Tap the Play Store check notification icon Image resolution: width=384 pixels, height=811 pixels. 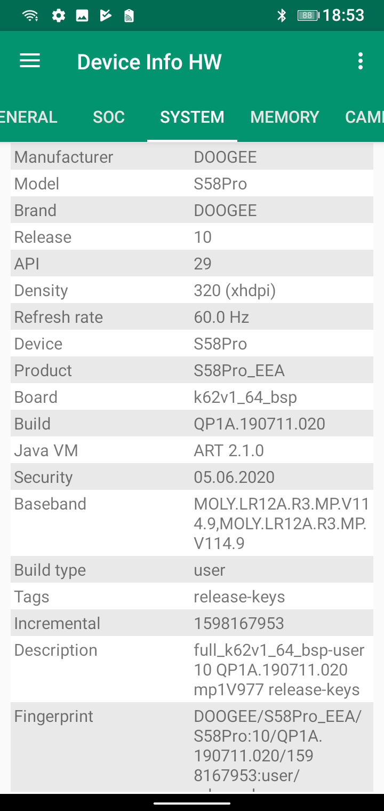coord(106,15)
